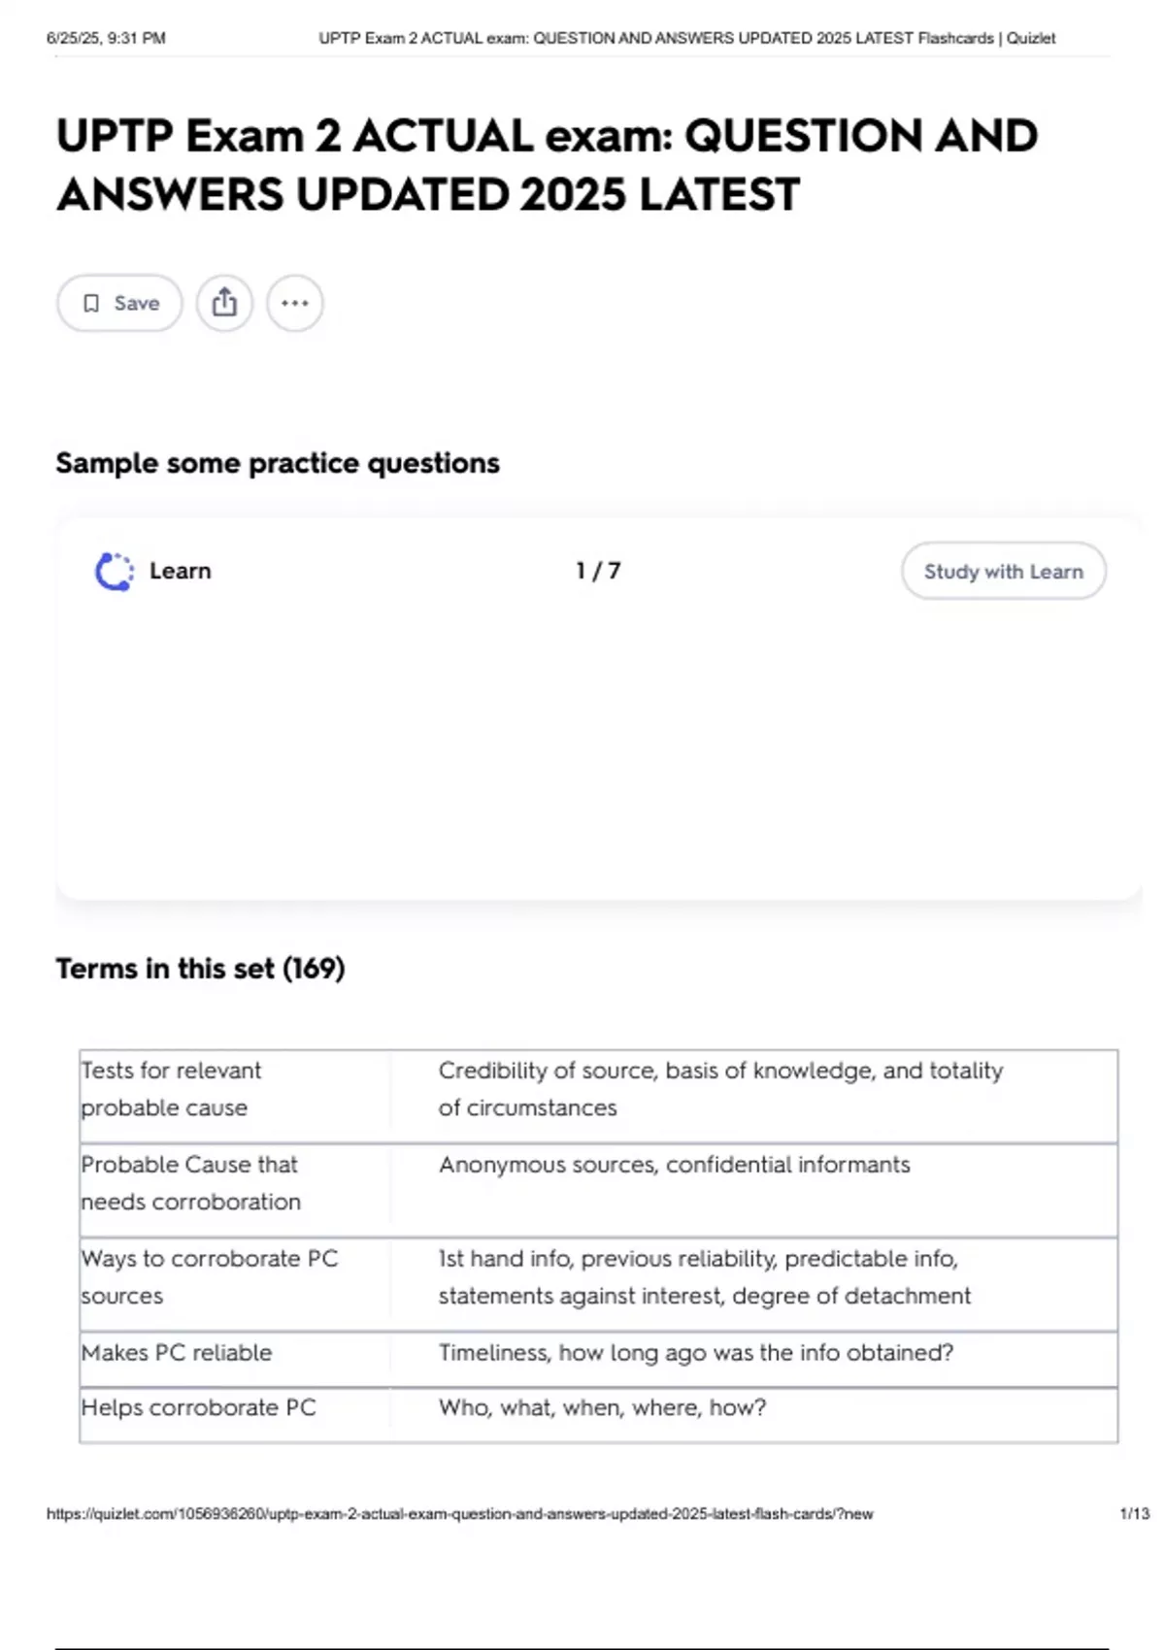Select 'Ways to corroborate PC sources' term
Viewport: 1165px width, 1650px height.
pos(209,1277)
